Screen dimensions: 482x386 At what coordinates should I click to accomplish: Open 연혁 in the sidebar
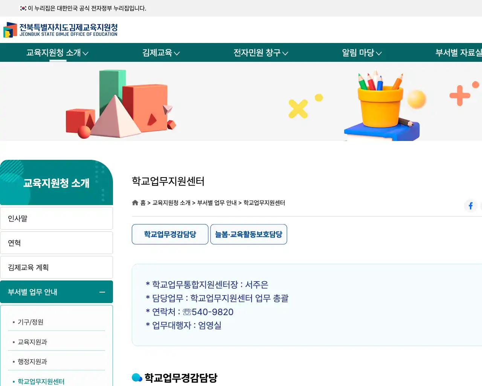(x=56, y=243)
